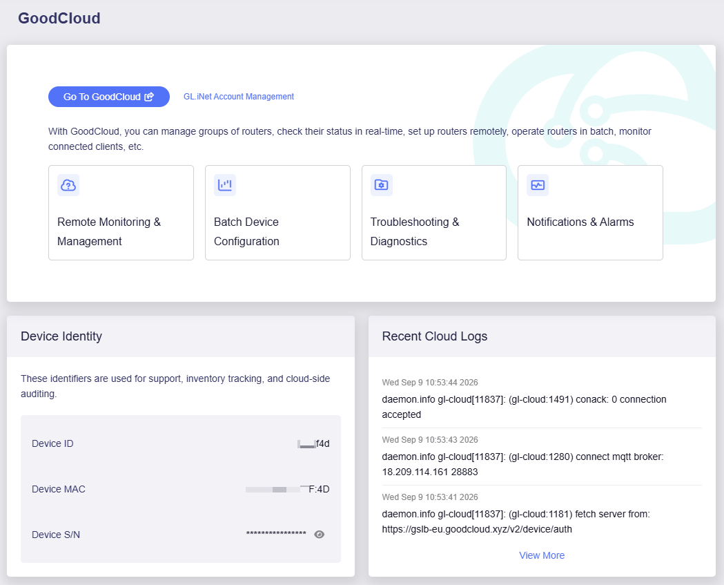The width and height of the screenshot is (724, 585).
Task: Click the Device ID label
Action: coord(52,443)
